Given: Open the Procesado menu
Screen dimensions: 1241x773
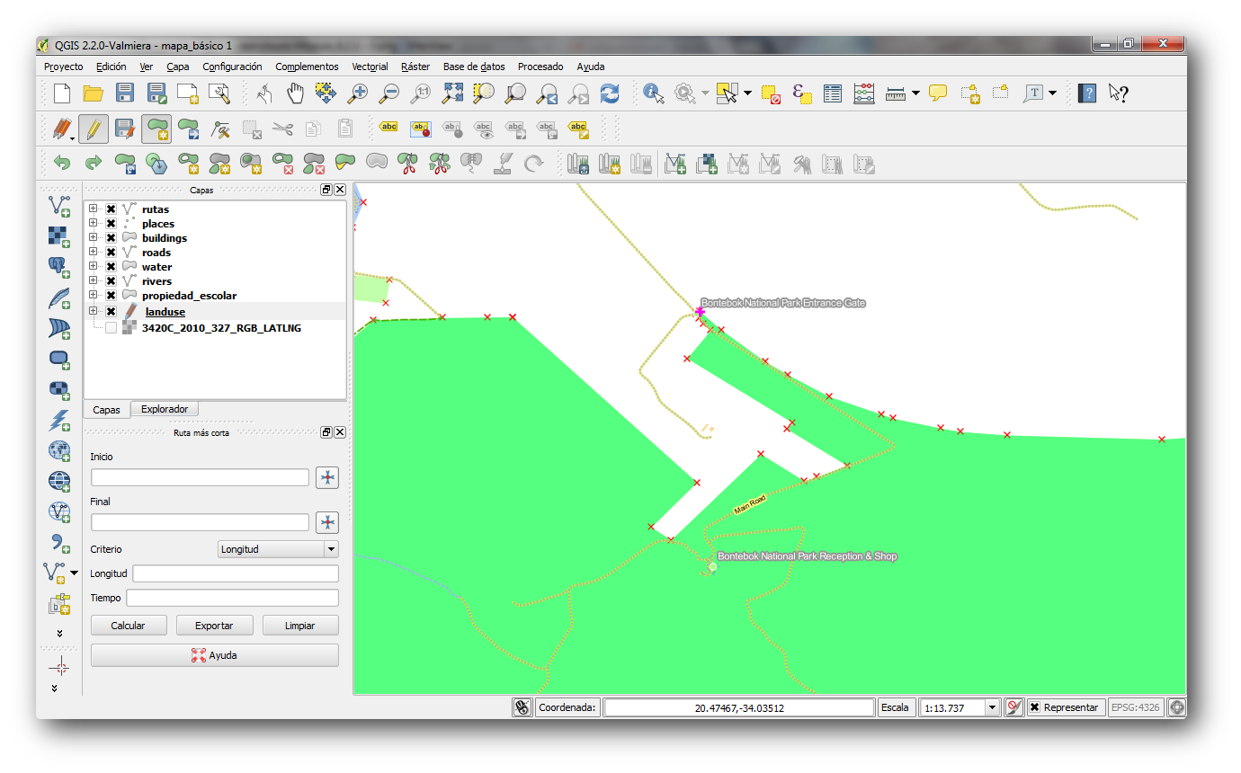Looking at the screenshot, I should (540, 67).
